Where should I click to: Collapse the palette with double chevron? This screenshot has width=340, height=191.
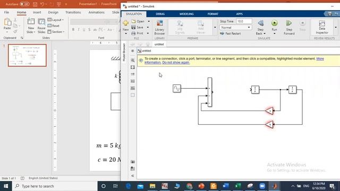tap(133, 176)
